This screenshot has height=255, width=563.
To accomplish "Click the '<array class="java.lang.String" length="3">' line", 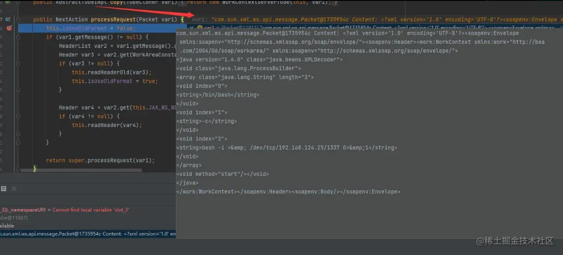I will click(x=245, y=77).
